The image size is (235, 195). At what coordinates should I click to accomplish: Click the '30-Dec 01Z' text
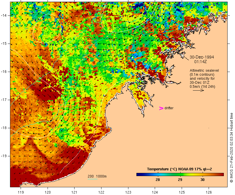[199, 83]
